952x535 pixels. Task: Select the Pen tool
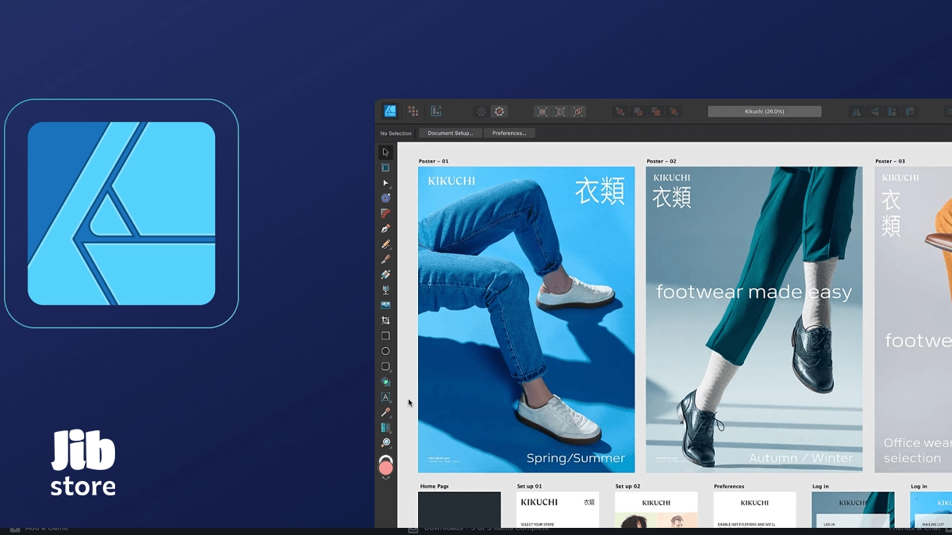[x=386, y=228]
